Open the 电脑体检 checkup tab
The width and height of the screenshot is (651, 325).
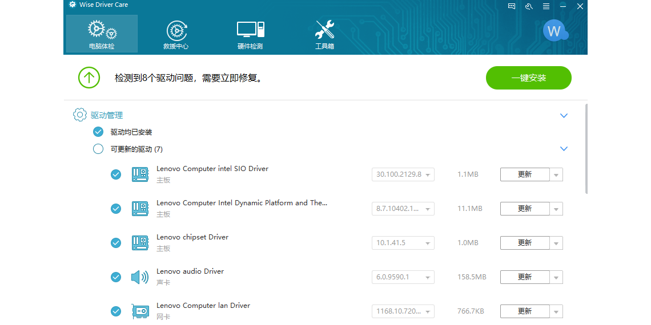point(102,34)
